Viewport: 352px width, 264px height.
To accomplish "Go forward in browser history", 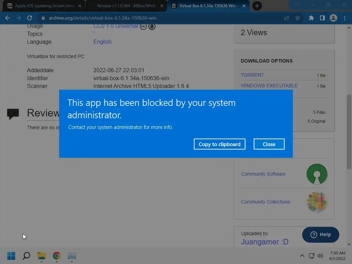I will (x=19, y=18).
